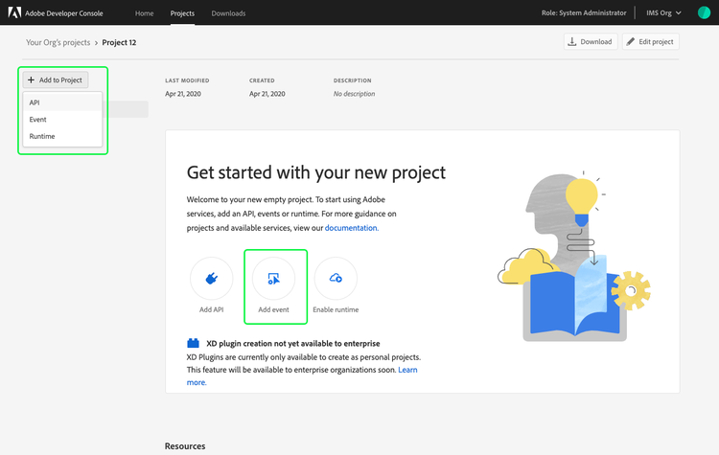The height and width of the screenshot is (455, 719).
Task: Open the user profile avatar
Action: [x=704, y=12]
